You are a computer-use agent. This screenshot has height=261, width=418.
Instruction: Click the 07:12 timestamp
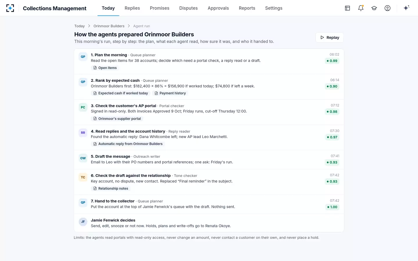pyautogui.click(x=335, y=105)
